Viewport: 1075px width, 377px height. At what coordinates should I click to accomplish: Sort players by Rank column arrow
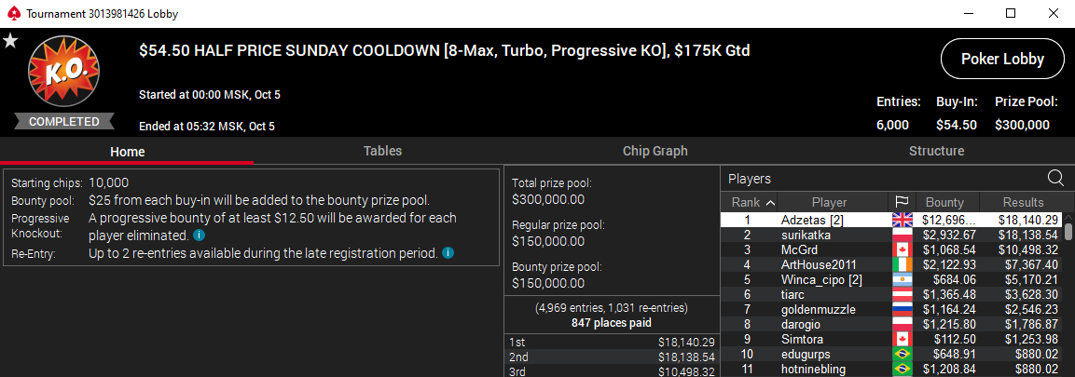771,202
